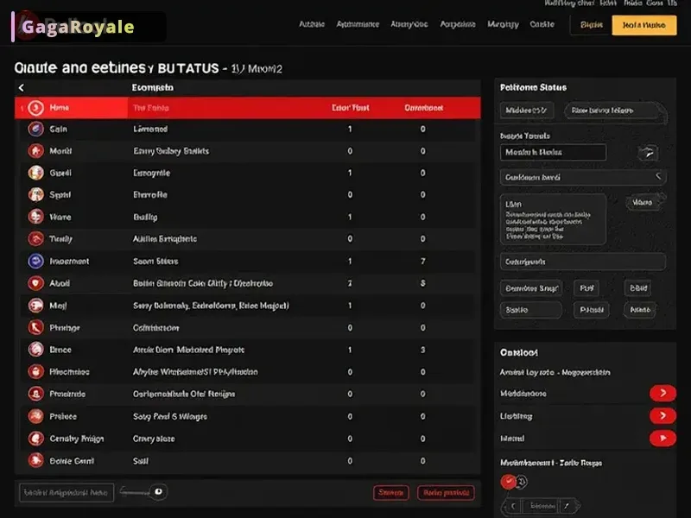Viewport: 691px width, 518px height.
Task: Open the Caatle item in the top navigation
Action: [x=542, y=25]
